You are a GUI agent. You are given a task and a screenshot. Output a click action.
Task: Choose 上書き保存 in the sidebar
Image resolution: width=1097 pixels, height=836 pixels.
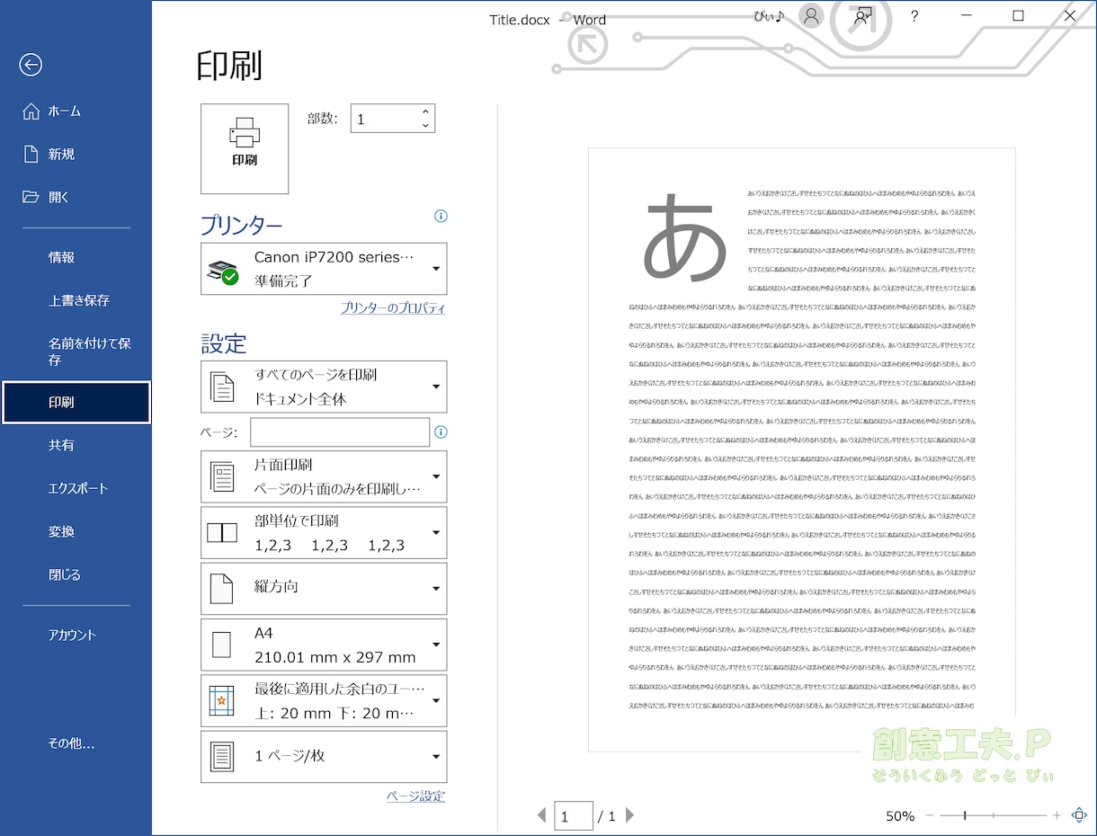[x=76, y=301]
